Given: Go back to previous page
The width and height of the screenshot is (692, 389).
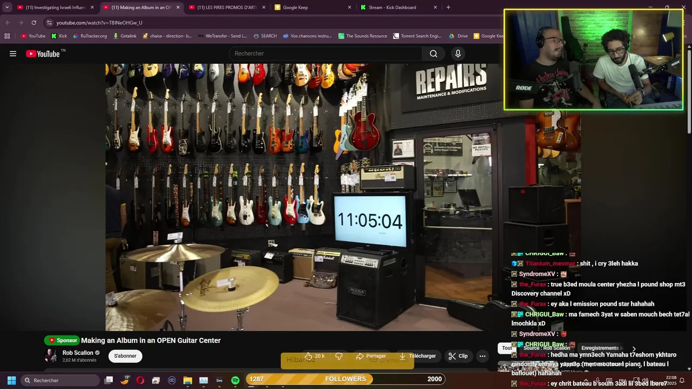Looking at the screenshot, I should click(8, 23).
